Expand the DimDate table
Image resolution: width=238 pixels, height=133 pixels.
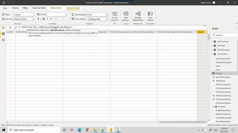tap(212, 45)
